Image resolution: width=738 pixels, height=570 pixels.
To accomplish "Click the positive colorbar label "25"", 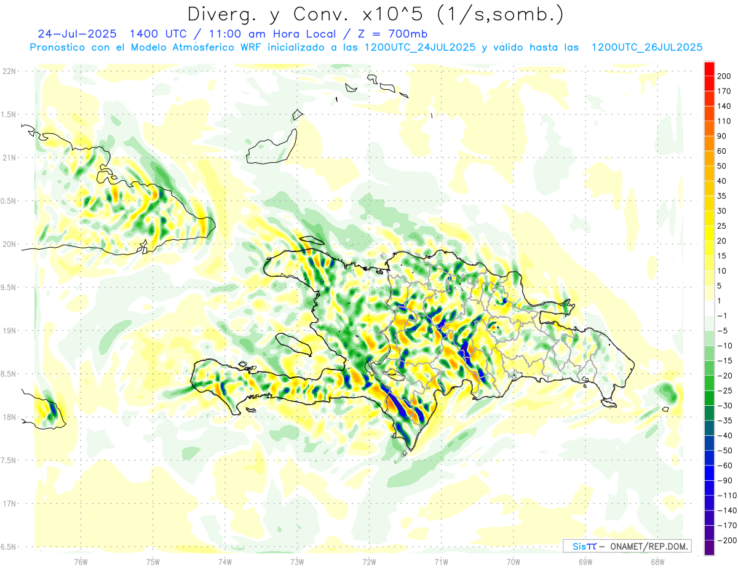I will tap(722, 226).
